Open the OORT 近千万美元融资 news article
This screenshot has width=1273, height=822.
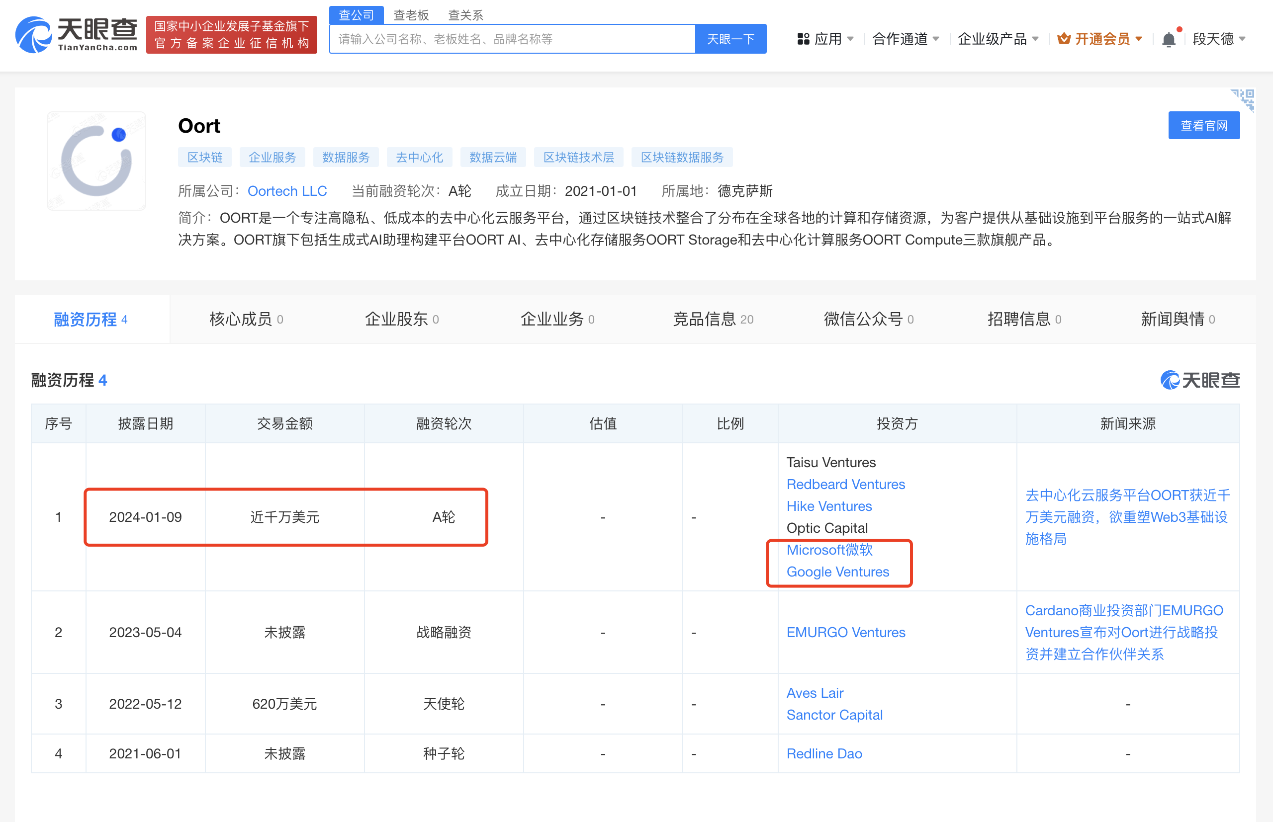pyautogui.click(x=1128, y=517)
